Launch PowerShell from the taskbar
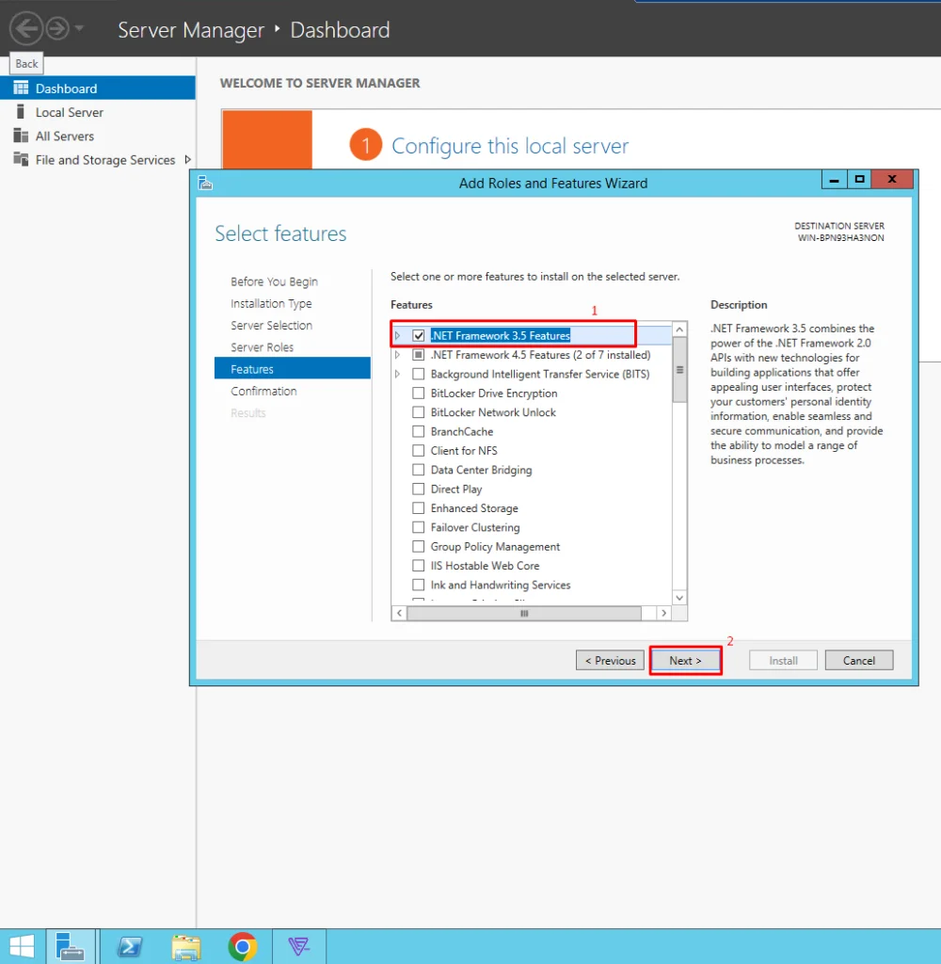The height and width of the screenshot is (964, 941). (130, 946)
